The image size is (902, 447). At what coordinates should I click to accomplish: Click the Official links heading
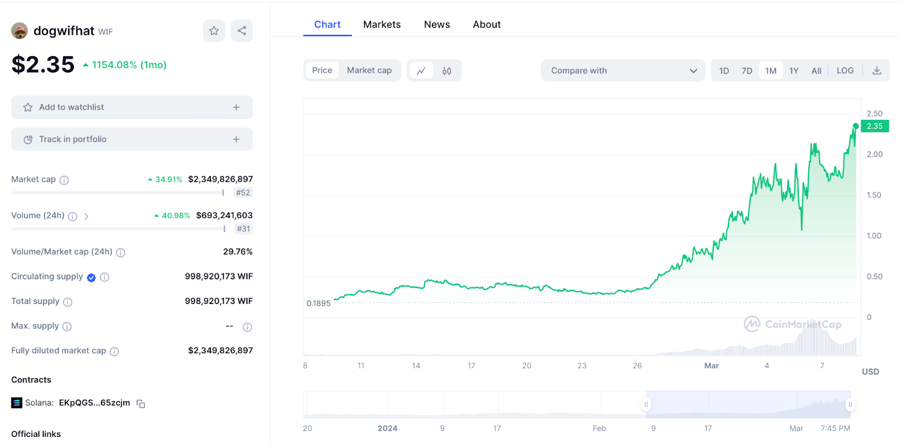coord(36,434)
